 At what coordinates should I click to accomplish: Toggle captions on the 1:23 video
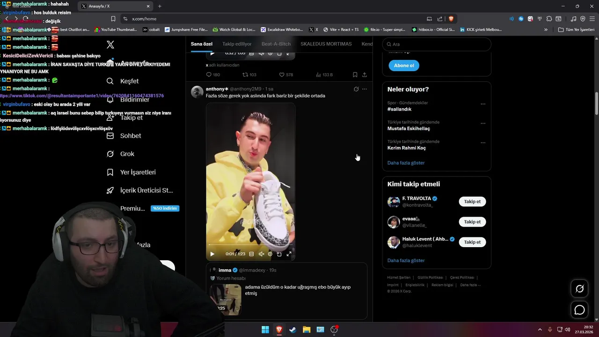[251, 254]
